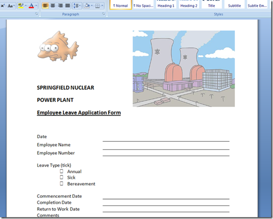Click 'SPRINGFIELD NUCLEAR' heading text
The height and width of the screenshot is (219, 273).
pyautogui.click(x=66, y=88)
